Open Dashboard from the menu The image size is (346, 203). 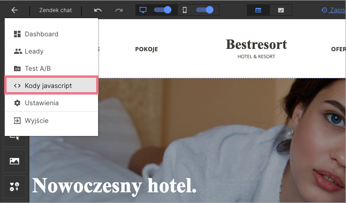coord(41,34)
